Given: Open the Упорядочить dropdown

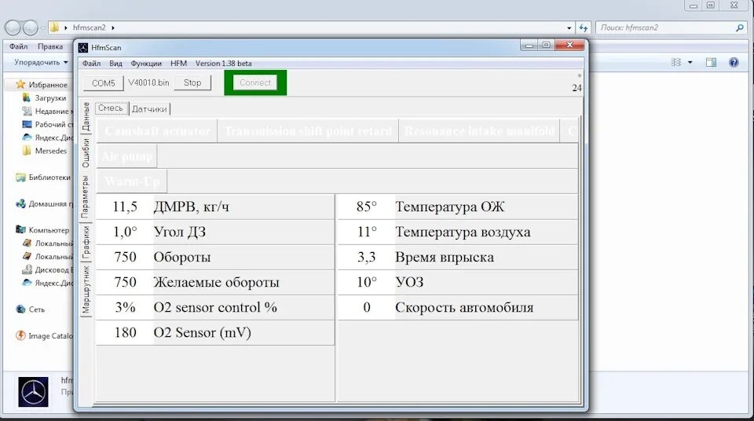Looking at the screenshot, I should [x=40, y=63].
